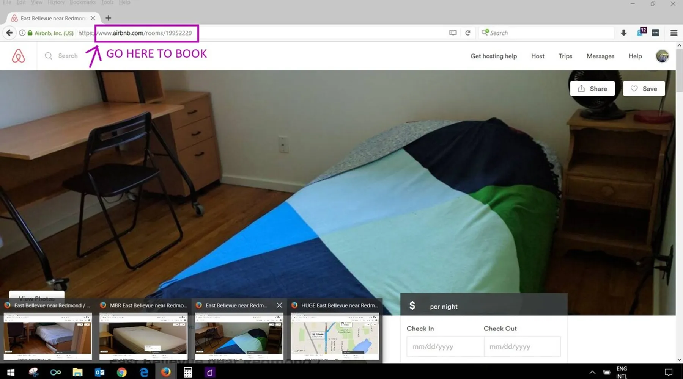Open a new browser tab

[108, 18]
